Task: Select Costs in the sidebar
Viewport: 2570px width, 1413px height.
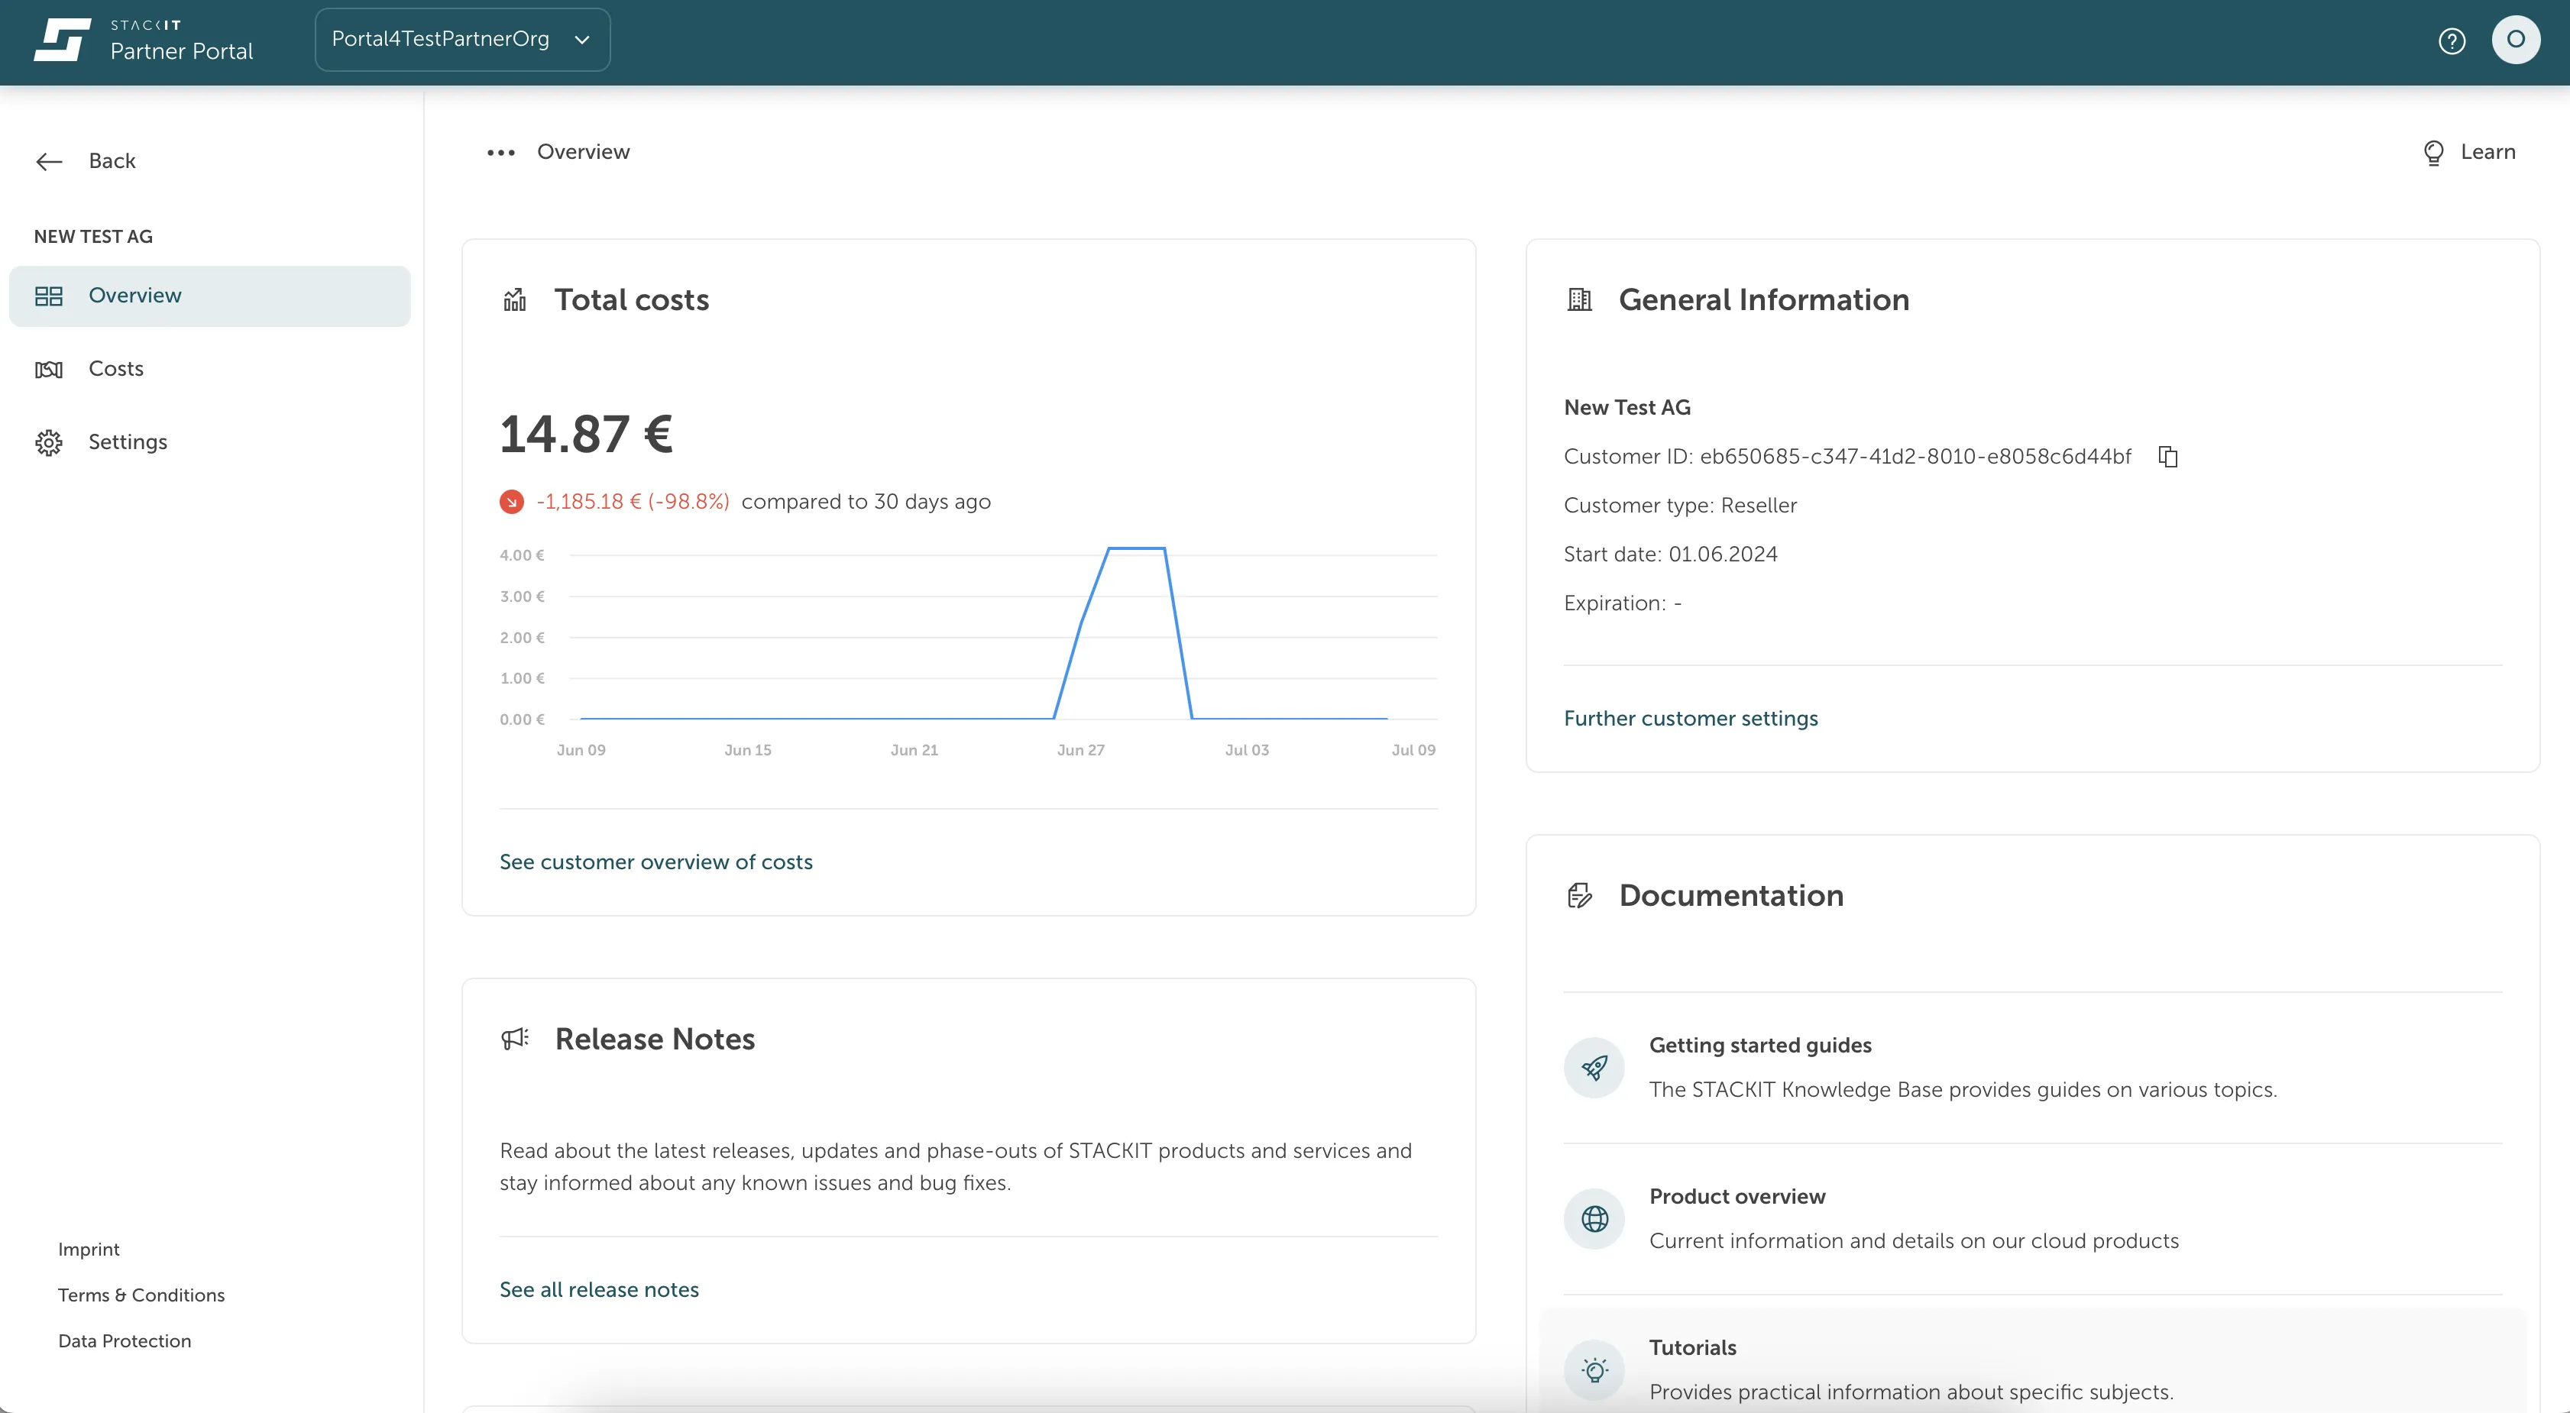Action: point(115,369)
